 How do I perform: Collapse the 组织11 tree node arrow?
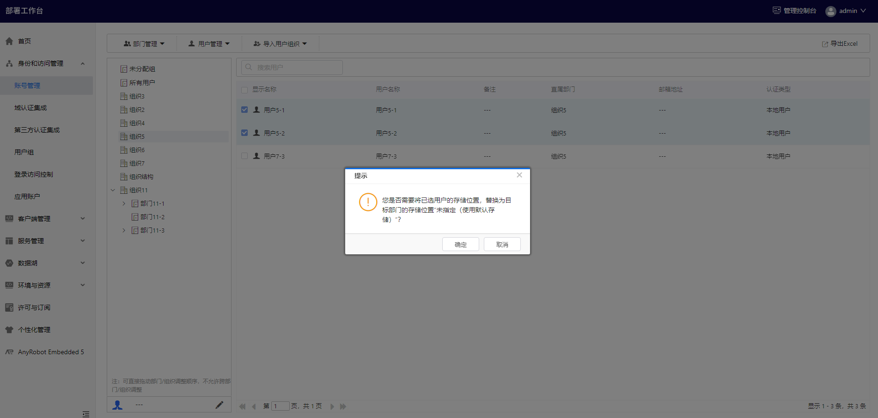(x=113, y=190)
